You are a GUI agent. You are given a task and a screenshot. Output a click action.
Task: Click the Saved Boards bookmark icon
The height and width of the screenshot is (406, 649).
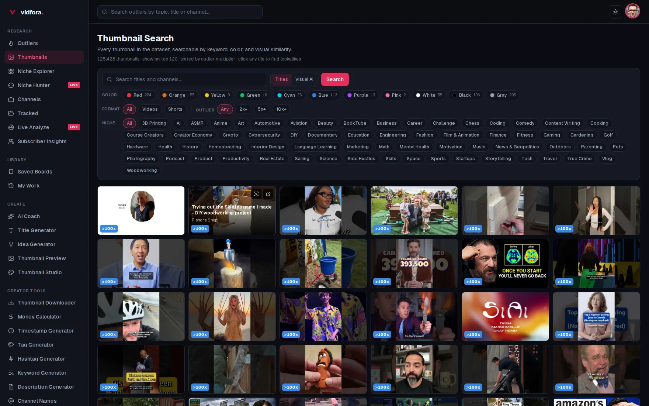(x=11, y=172)
